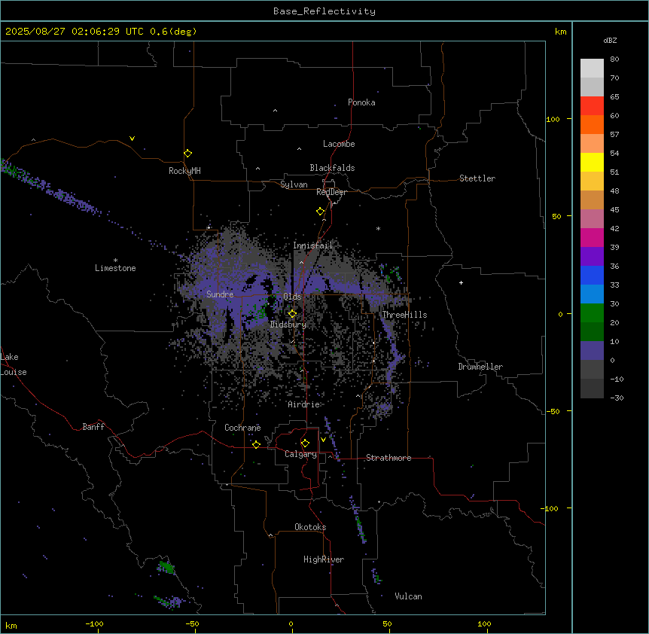Click the Strathmore label
649x634 pixels.
388,458
